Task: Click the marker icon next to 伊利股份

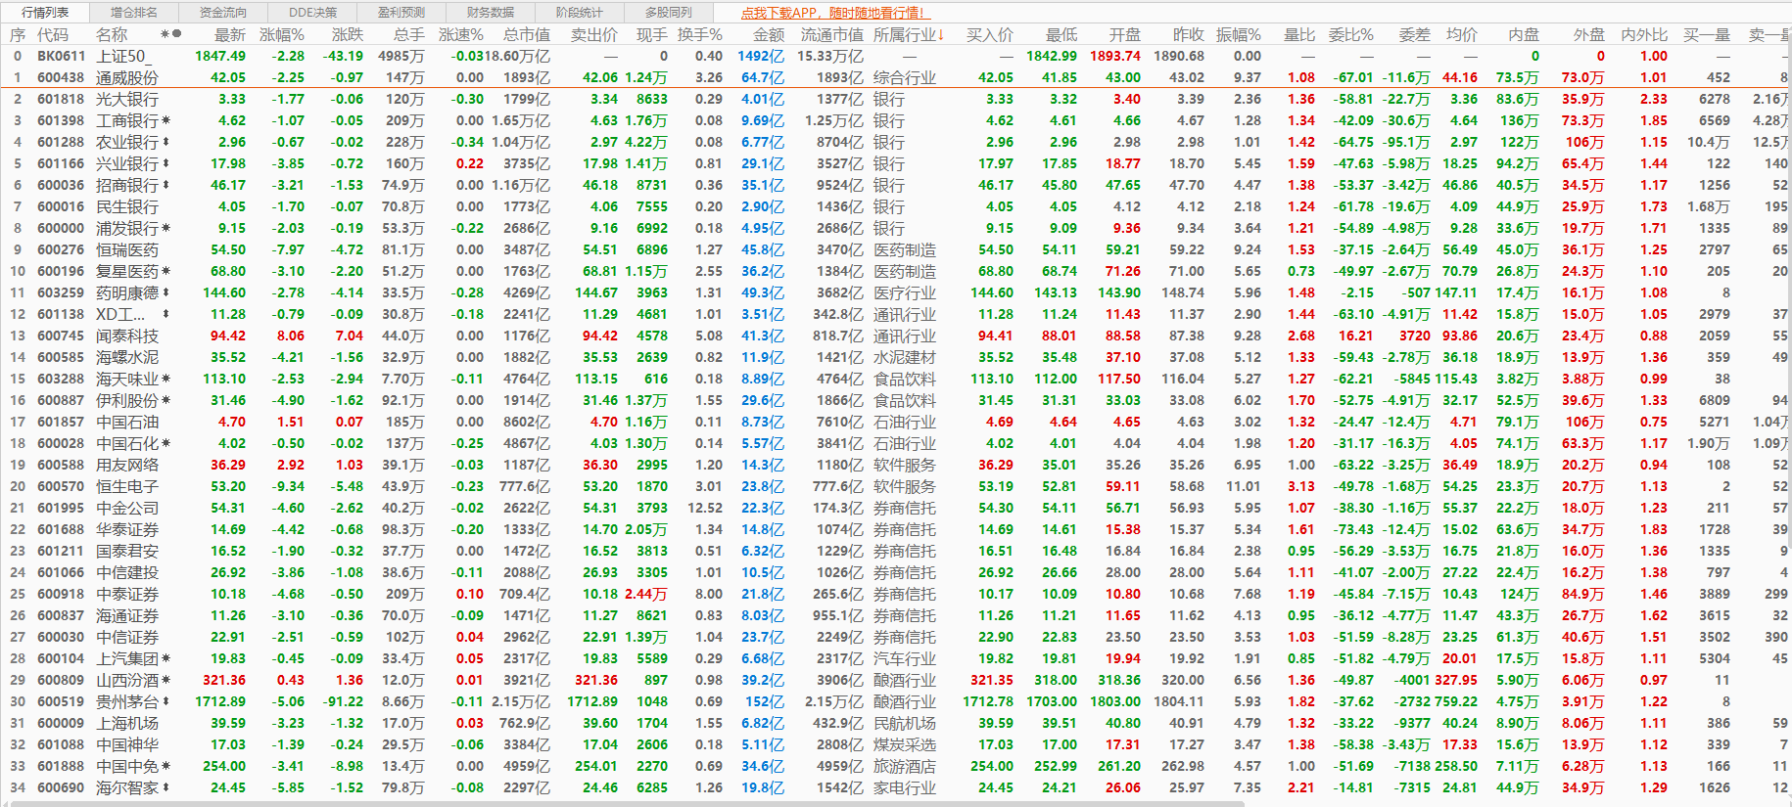Action: (166, 400)
